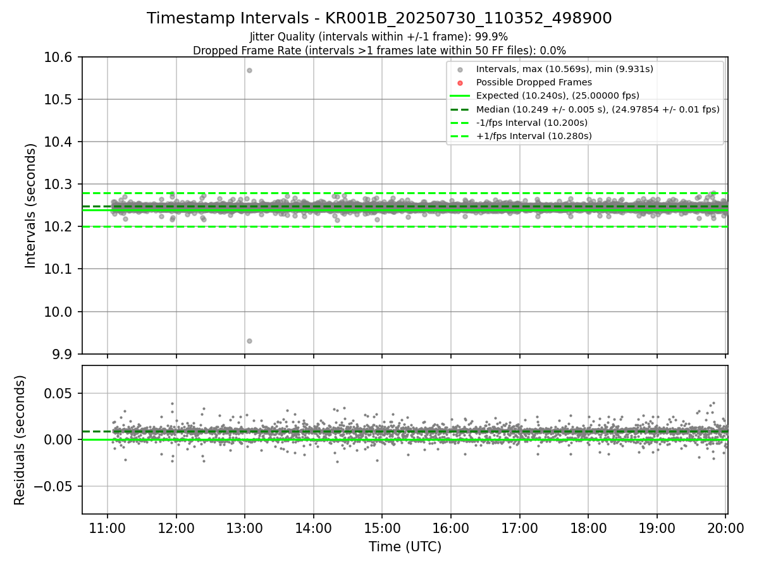759x569 pixels.
Task: Click the red Possible Dropped Frames legend marker
Action: pyautogui.click(x=460, y=83)
